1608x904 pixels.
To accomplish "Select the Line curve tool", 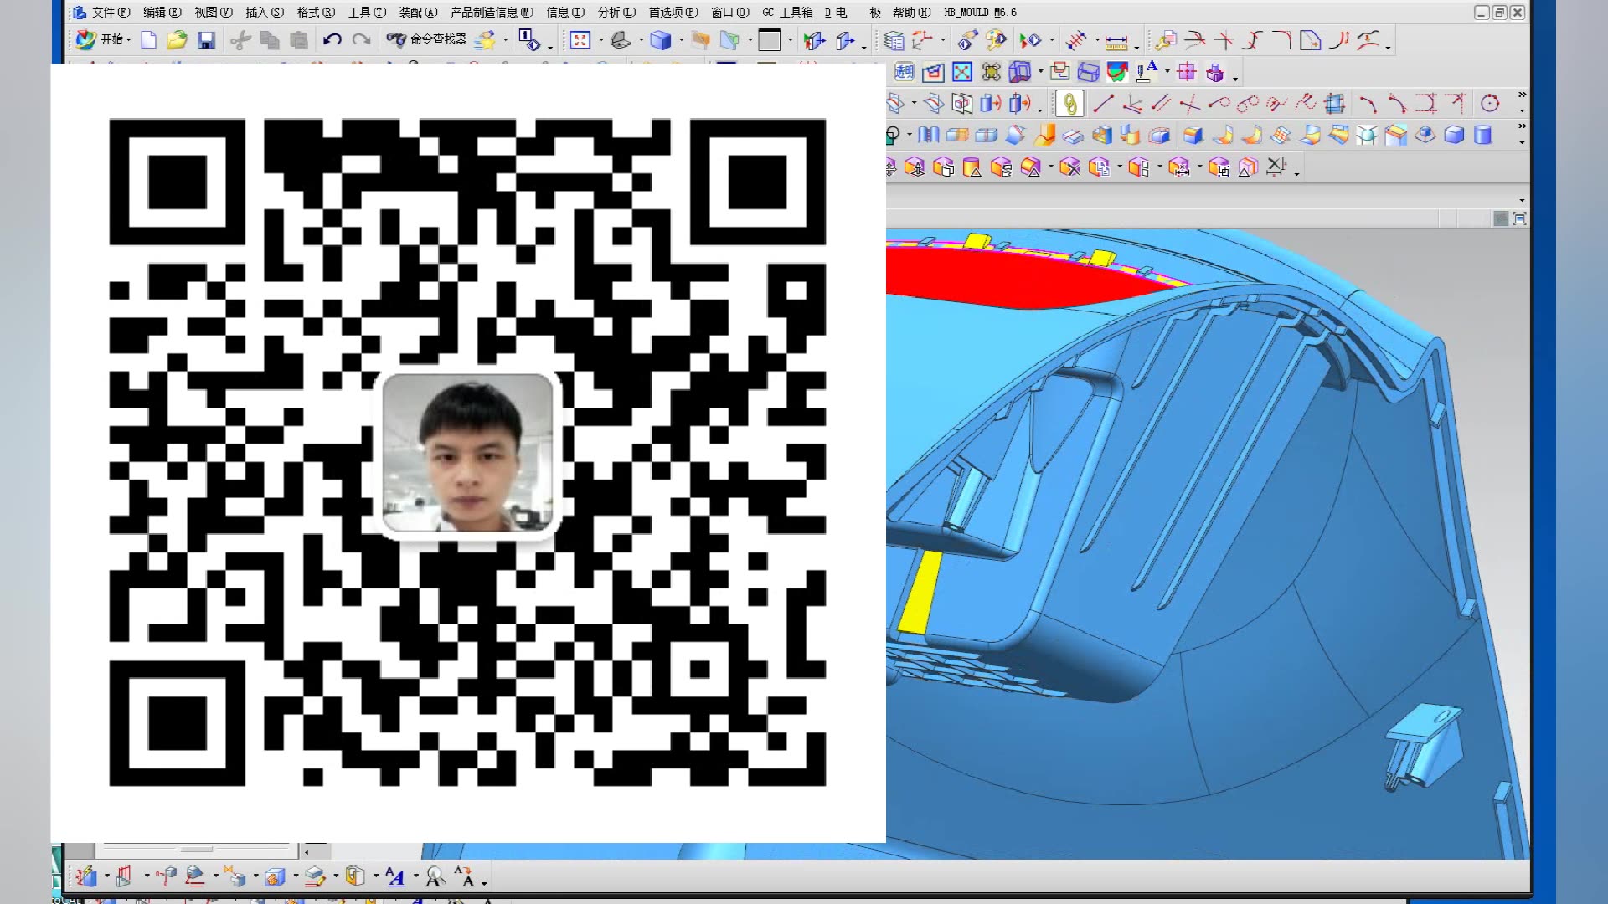I will tap(1103, 104).
